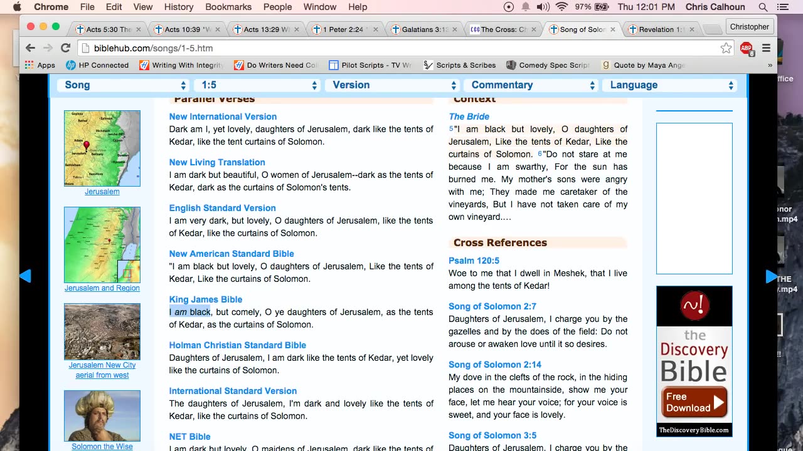
Task: Close the Song of Solomon tab
Action: click(x=612, y=29)
